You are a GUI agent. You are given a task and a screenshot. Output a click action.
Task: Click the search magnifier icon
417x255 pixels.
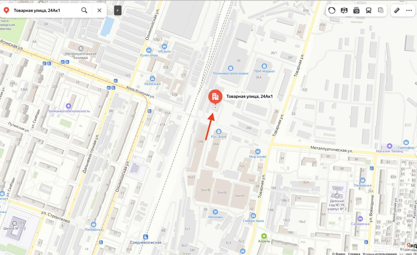tap(84, 10)
